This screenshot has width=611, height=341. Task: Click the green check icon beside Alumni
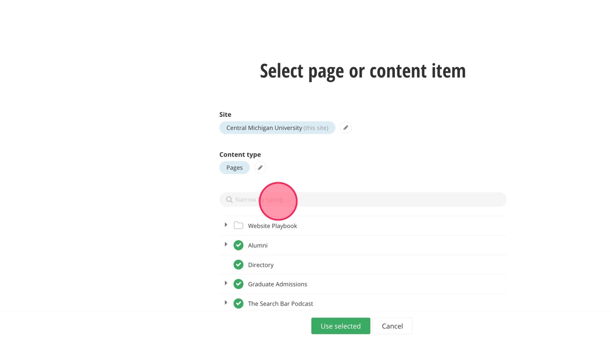tap(238, 246)
